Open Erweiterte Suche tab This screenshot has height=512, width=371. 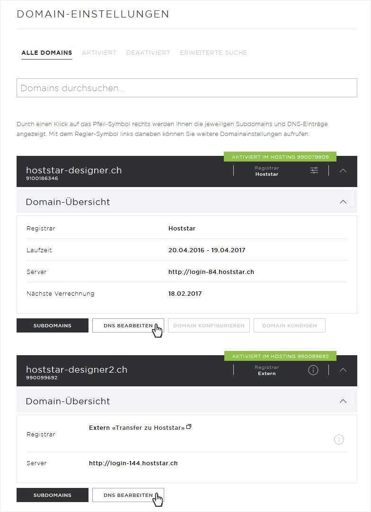(213, 52)
